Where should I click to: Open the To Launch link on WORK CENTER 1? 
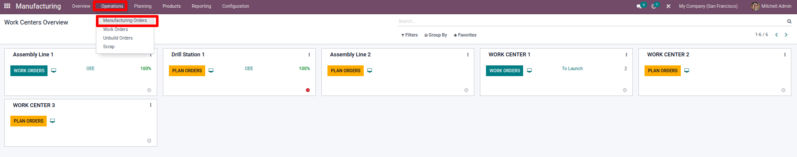(572, 68)
